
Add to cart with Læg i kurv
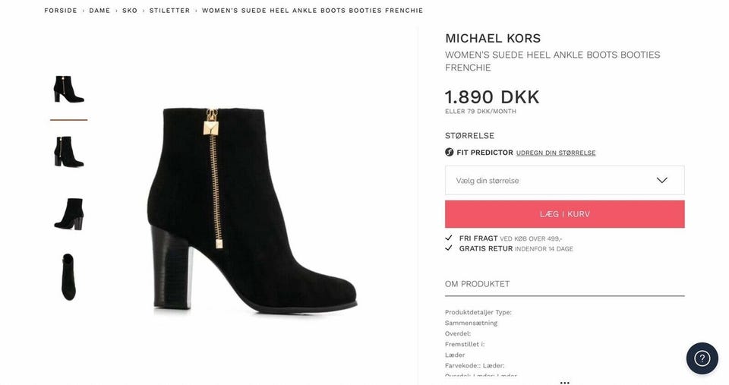coord(564,214)
